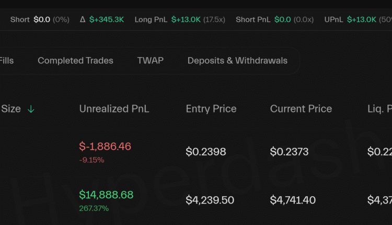Click the Current Price column header
This screenshot has width=392, height=225.
(x=301, y=109)
